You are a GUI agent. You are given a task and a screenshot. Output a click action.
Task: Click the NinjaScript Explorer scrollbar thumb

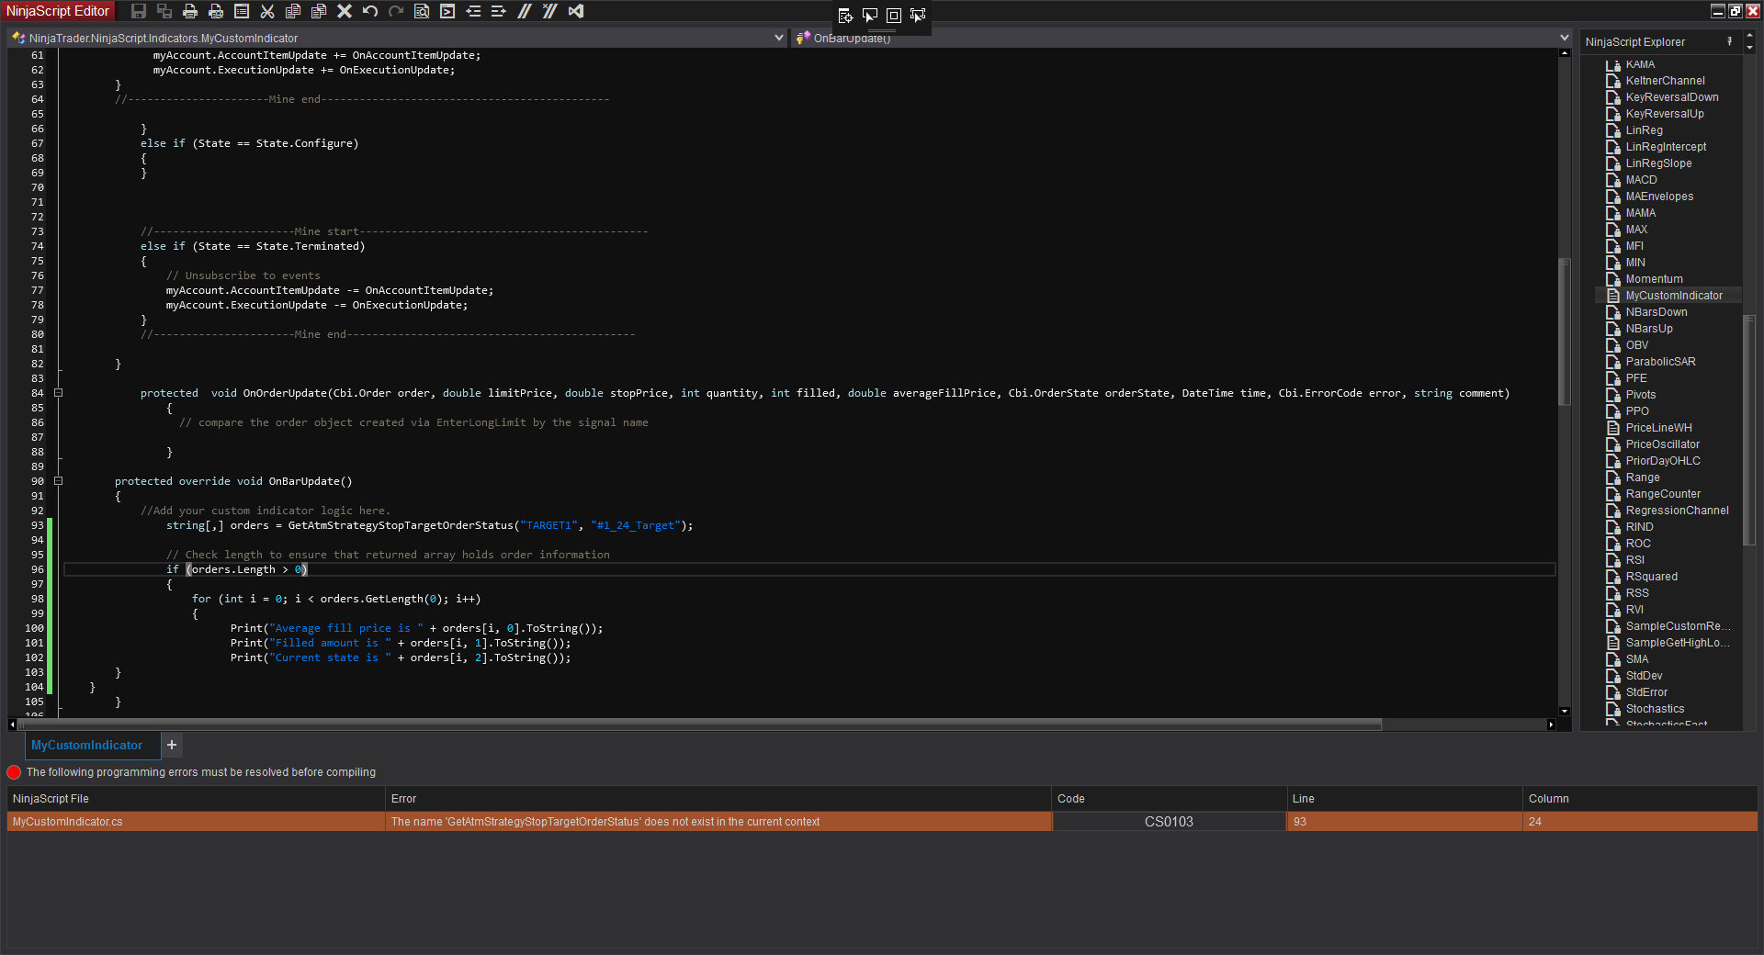pos(1749,432)
